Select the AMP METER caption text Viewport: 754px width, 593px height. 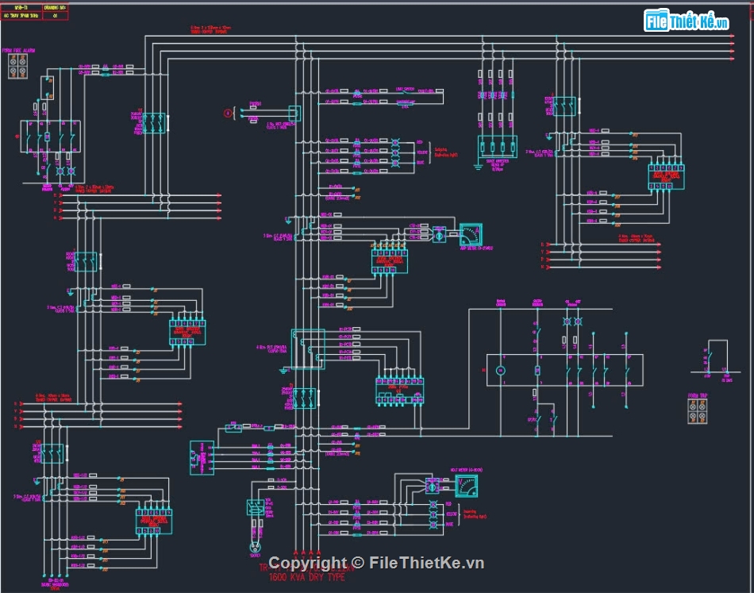coord(476,248)
